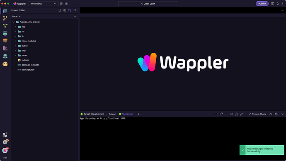The width and height of the screenshot is (286, 161).
Task: Open the package.json file
Action: click(x=28, y=70)
